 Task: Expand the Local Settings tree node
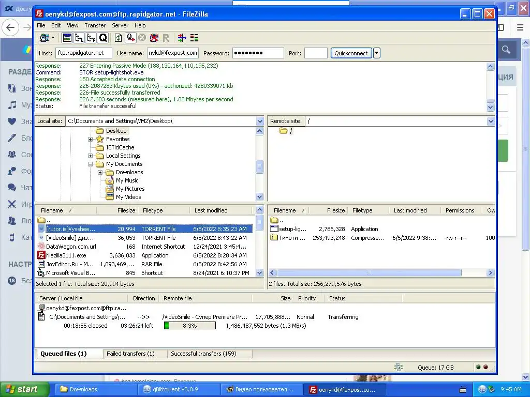[x=90, y=156]
